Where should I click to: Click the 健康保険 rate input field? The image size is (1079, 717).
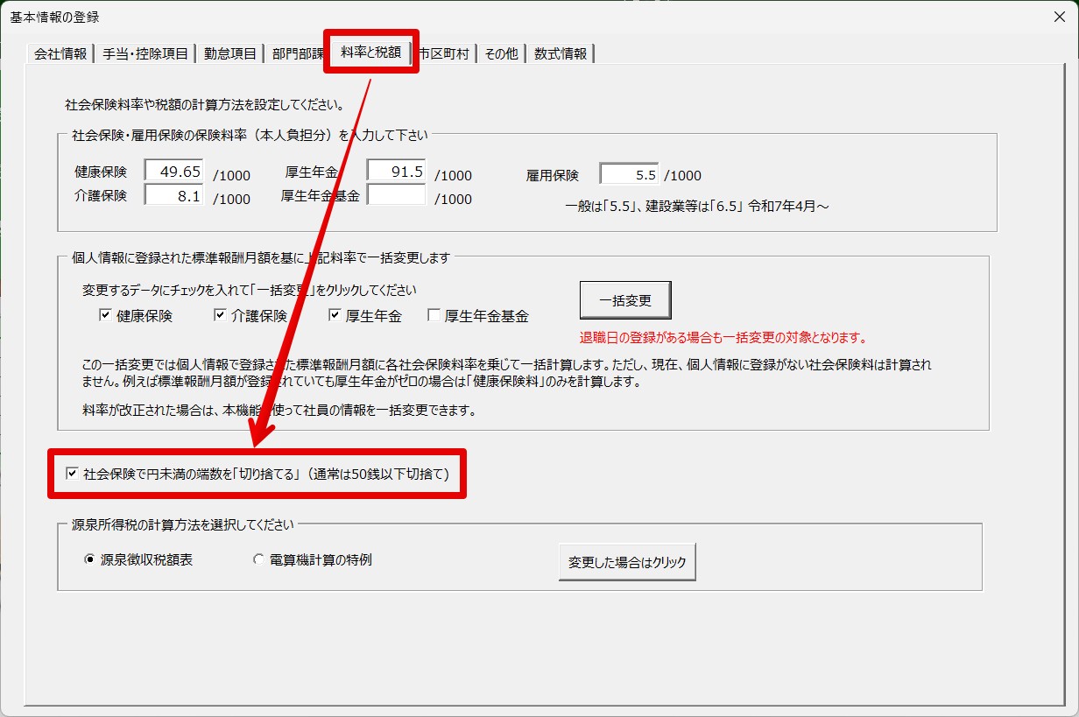[174, 172]
